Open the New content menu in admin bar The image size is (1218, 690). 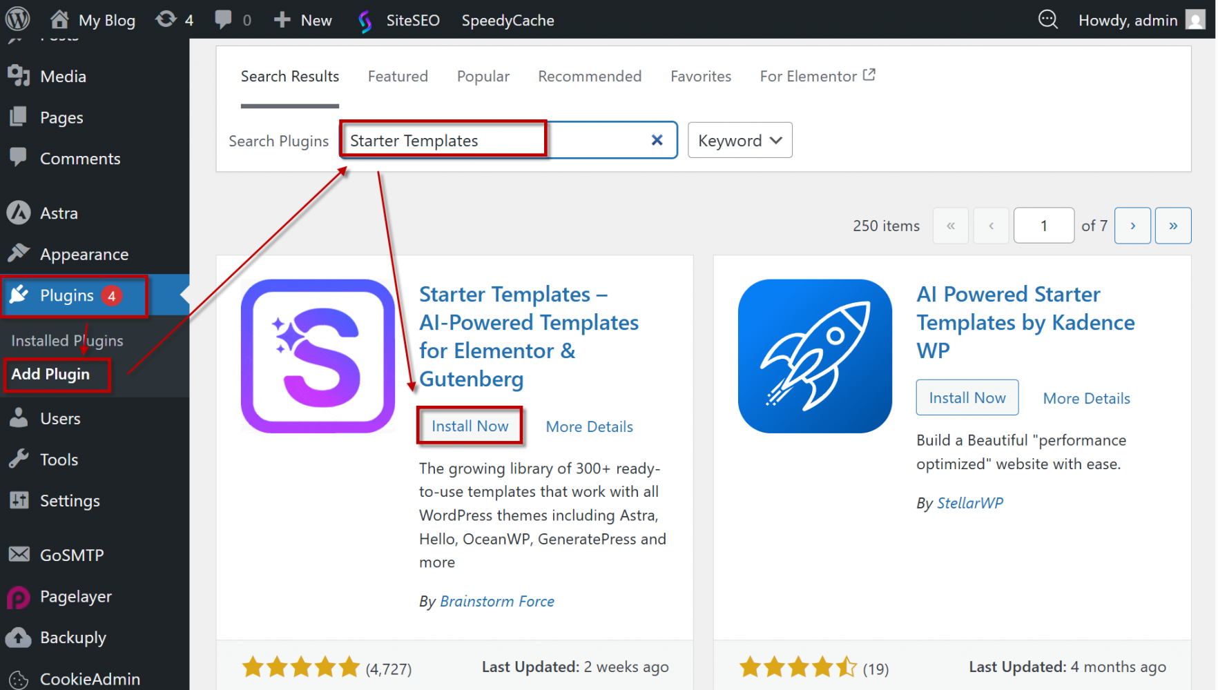coord(303,20)
